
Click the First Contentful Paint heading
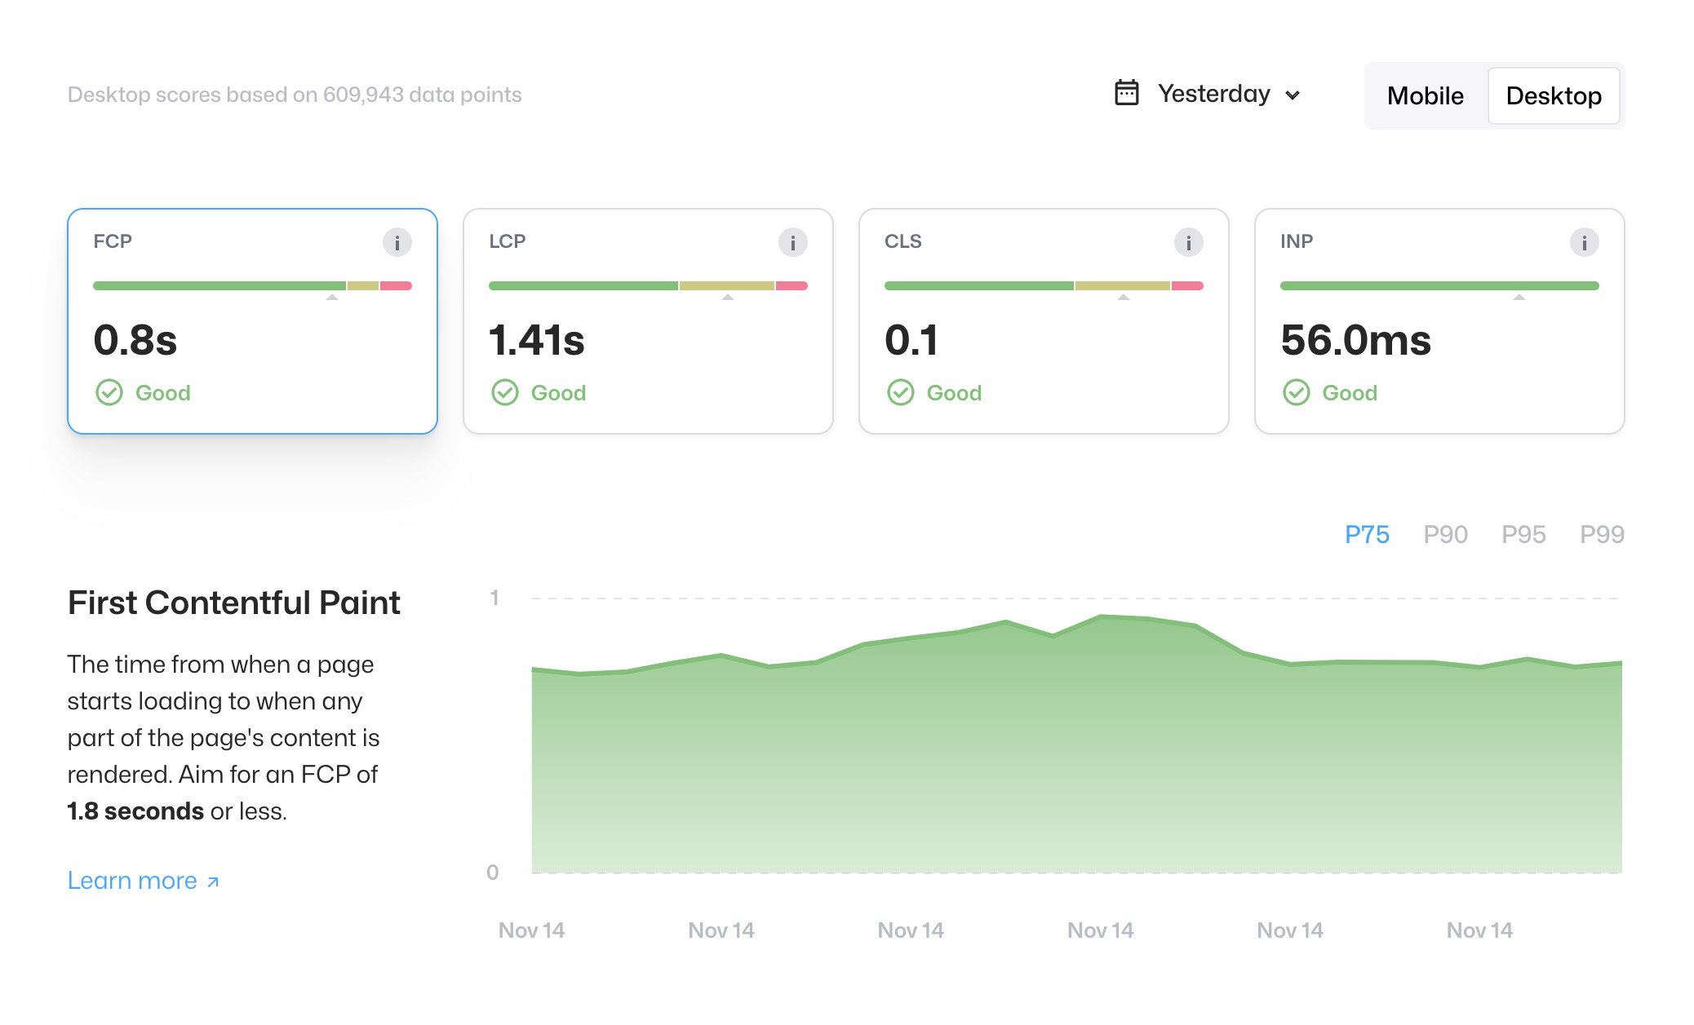click(x=234, y=603)
